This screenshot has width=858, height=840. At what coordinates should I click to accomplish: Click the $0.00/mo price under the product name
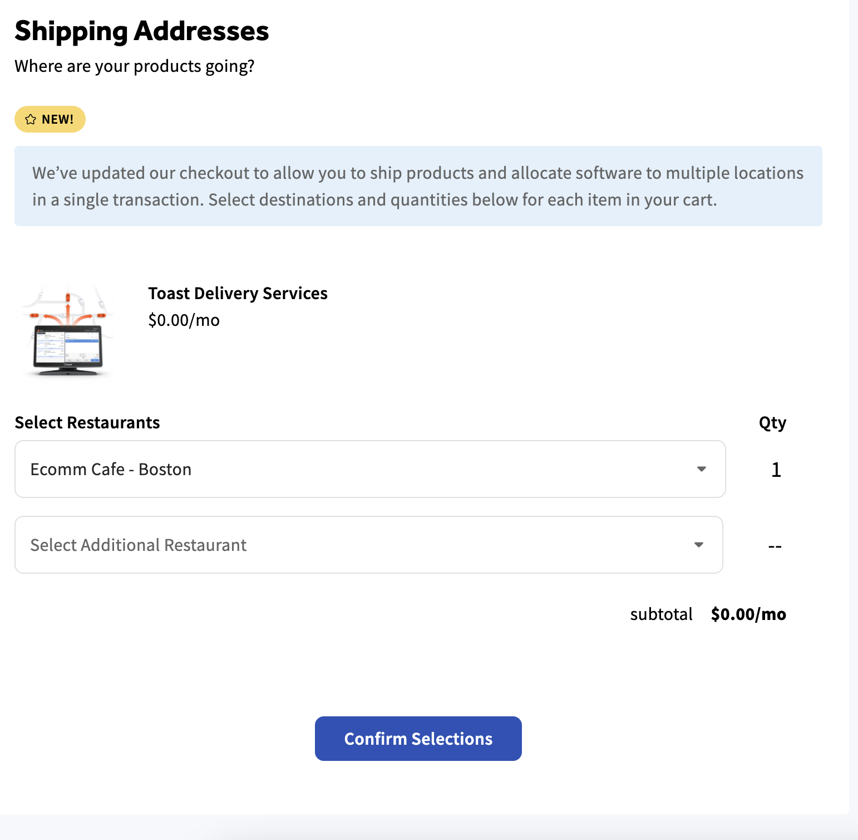pos(184,320)
